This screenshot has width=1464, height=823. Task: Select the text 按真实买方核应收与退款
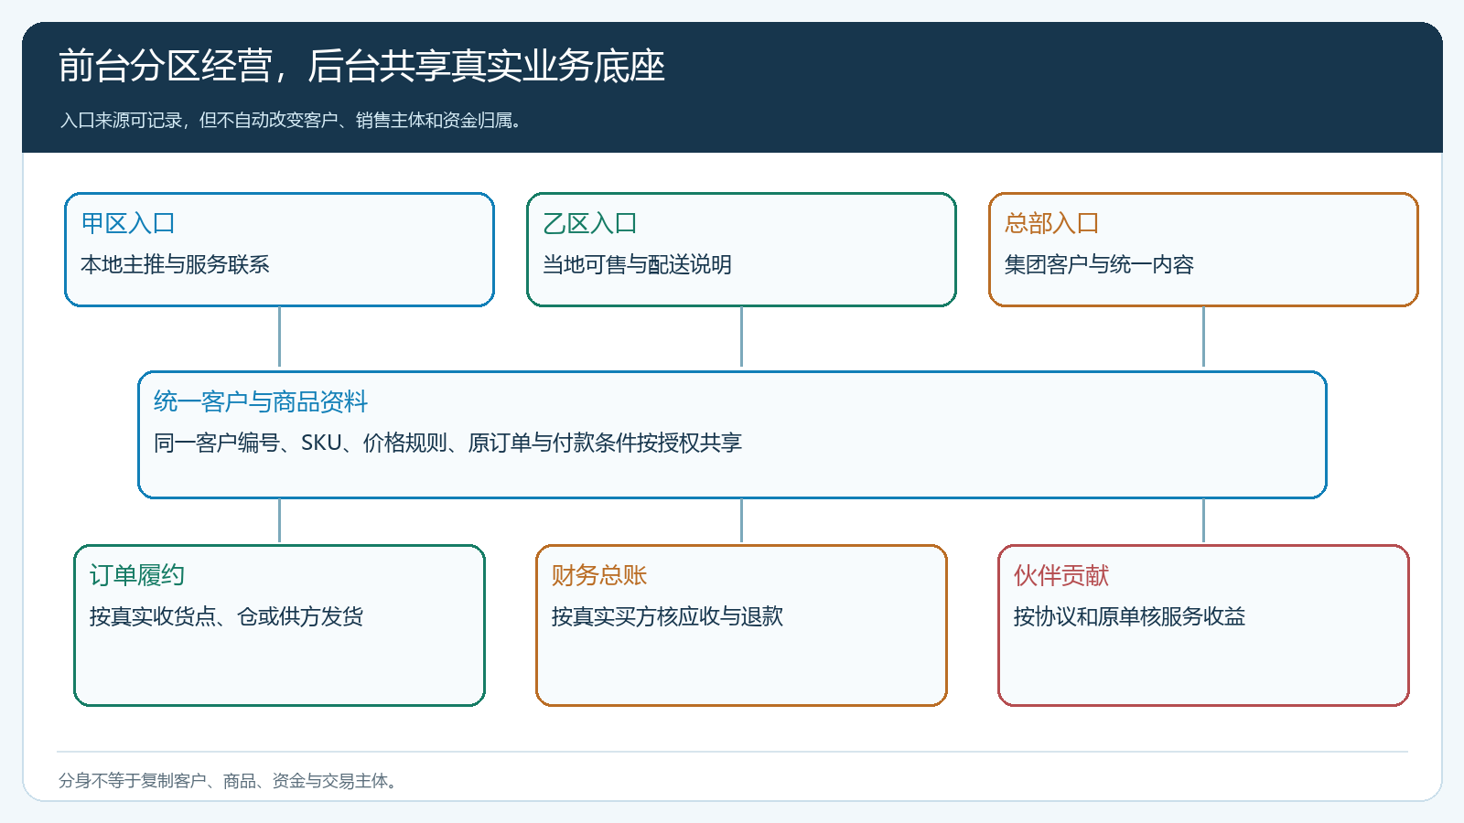click(667, 616)
